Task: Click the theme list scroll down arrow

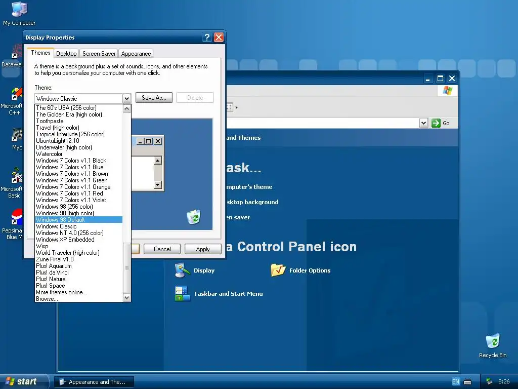Action: click(126, 298)
